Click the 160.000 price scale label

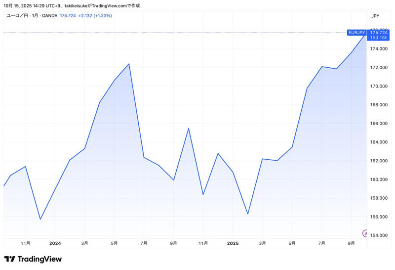[x=379, y=180]
